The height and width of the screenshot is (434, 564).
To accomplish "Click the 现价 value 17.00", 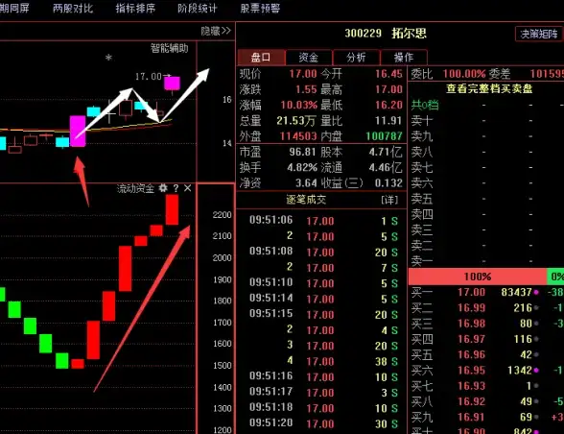I will [303, 74].
